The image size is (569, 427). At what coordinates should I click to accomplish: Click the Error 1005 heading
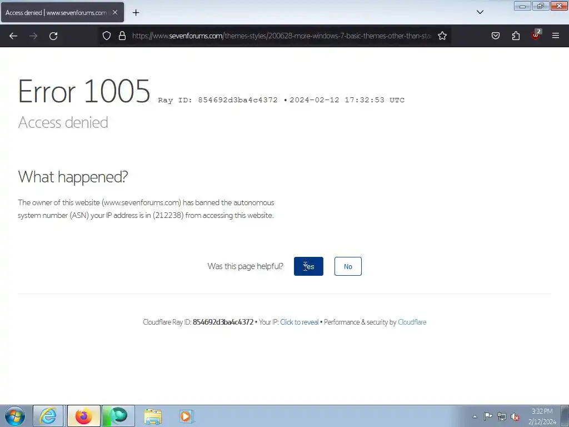[x=84, y=91]
